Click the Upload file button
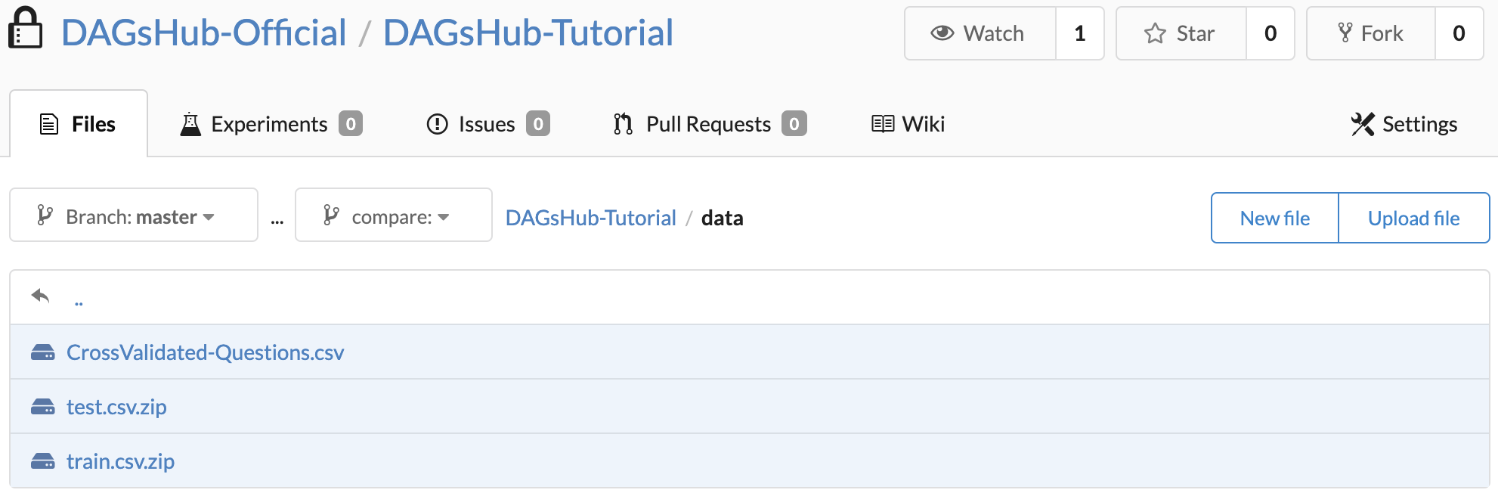The width and height of the screenshot is (1498, 496). (x=1413, y=218)
